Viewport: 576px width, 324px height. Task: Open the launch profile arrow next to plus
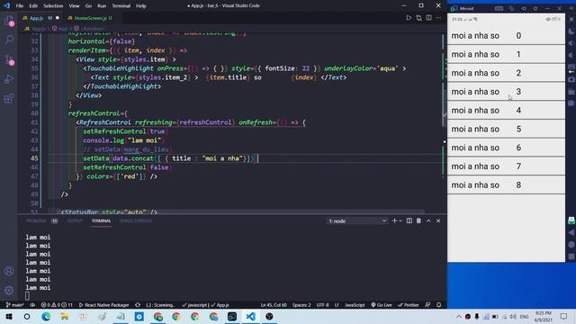(x=400, y=220)
